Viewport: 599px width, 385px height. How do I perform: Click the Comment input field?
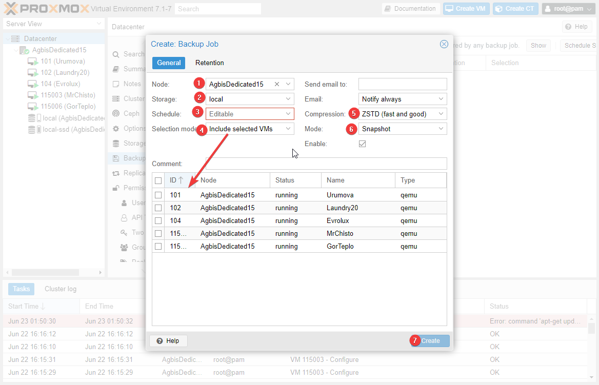coord(326,164)
